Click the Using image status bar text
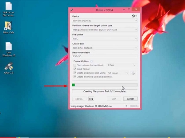 pyautogui.click(x=91, y=106)
